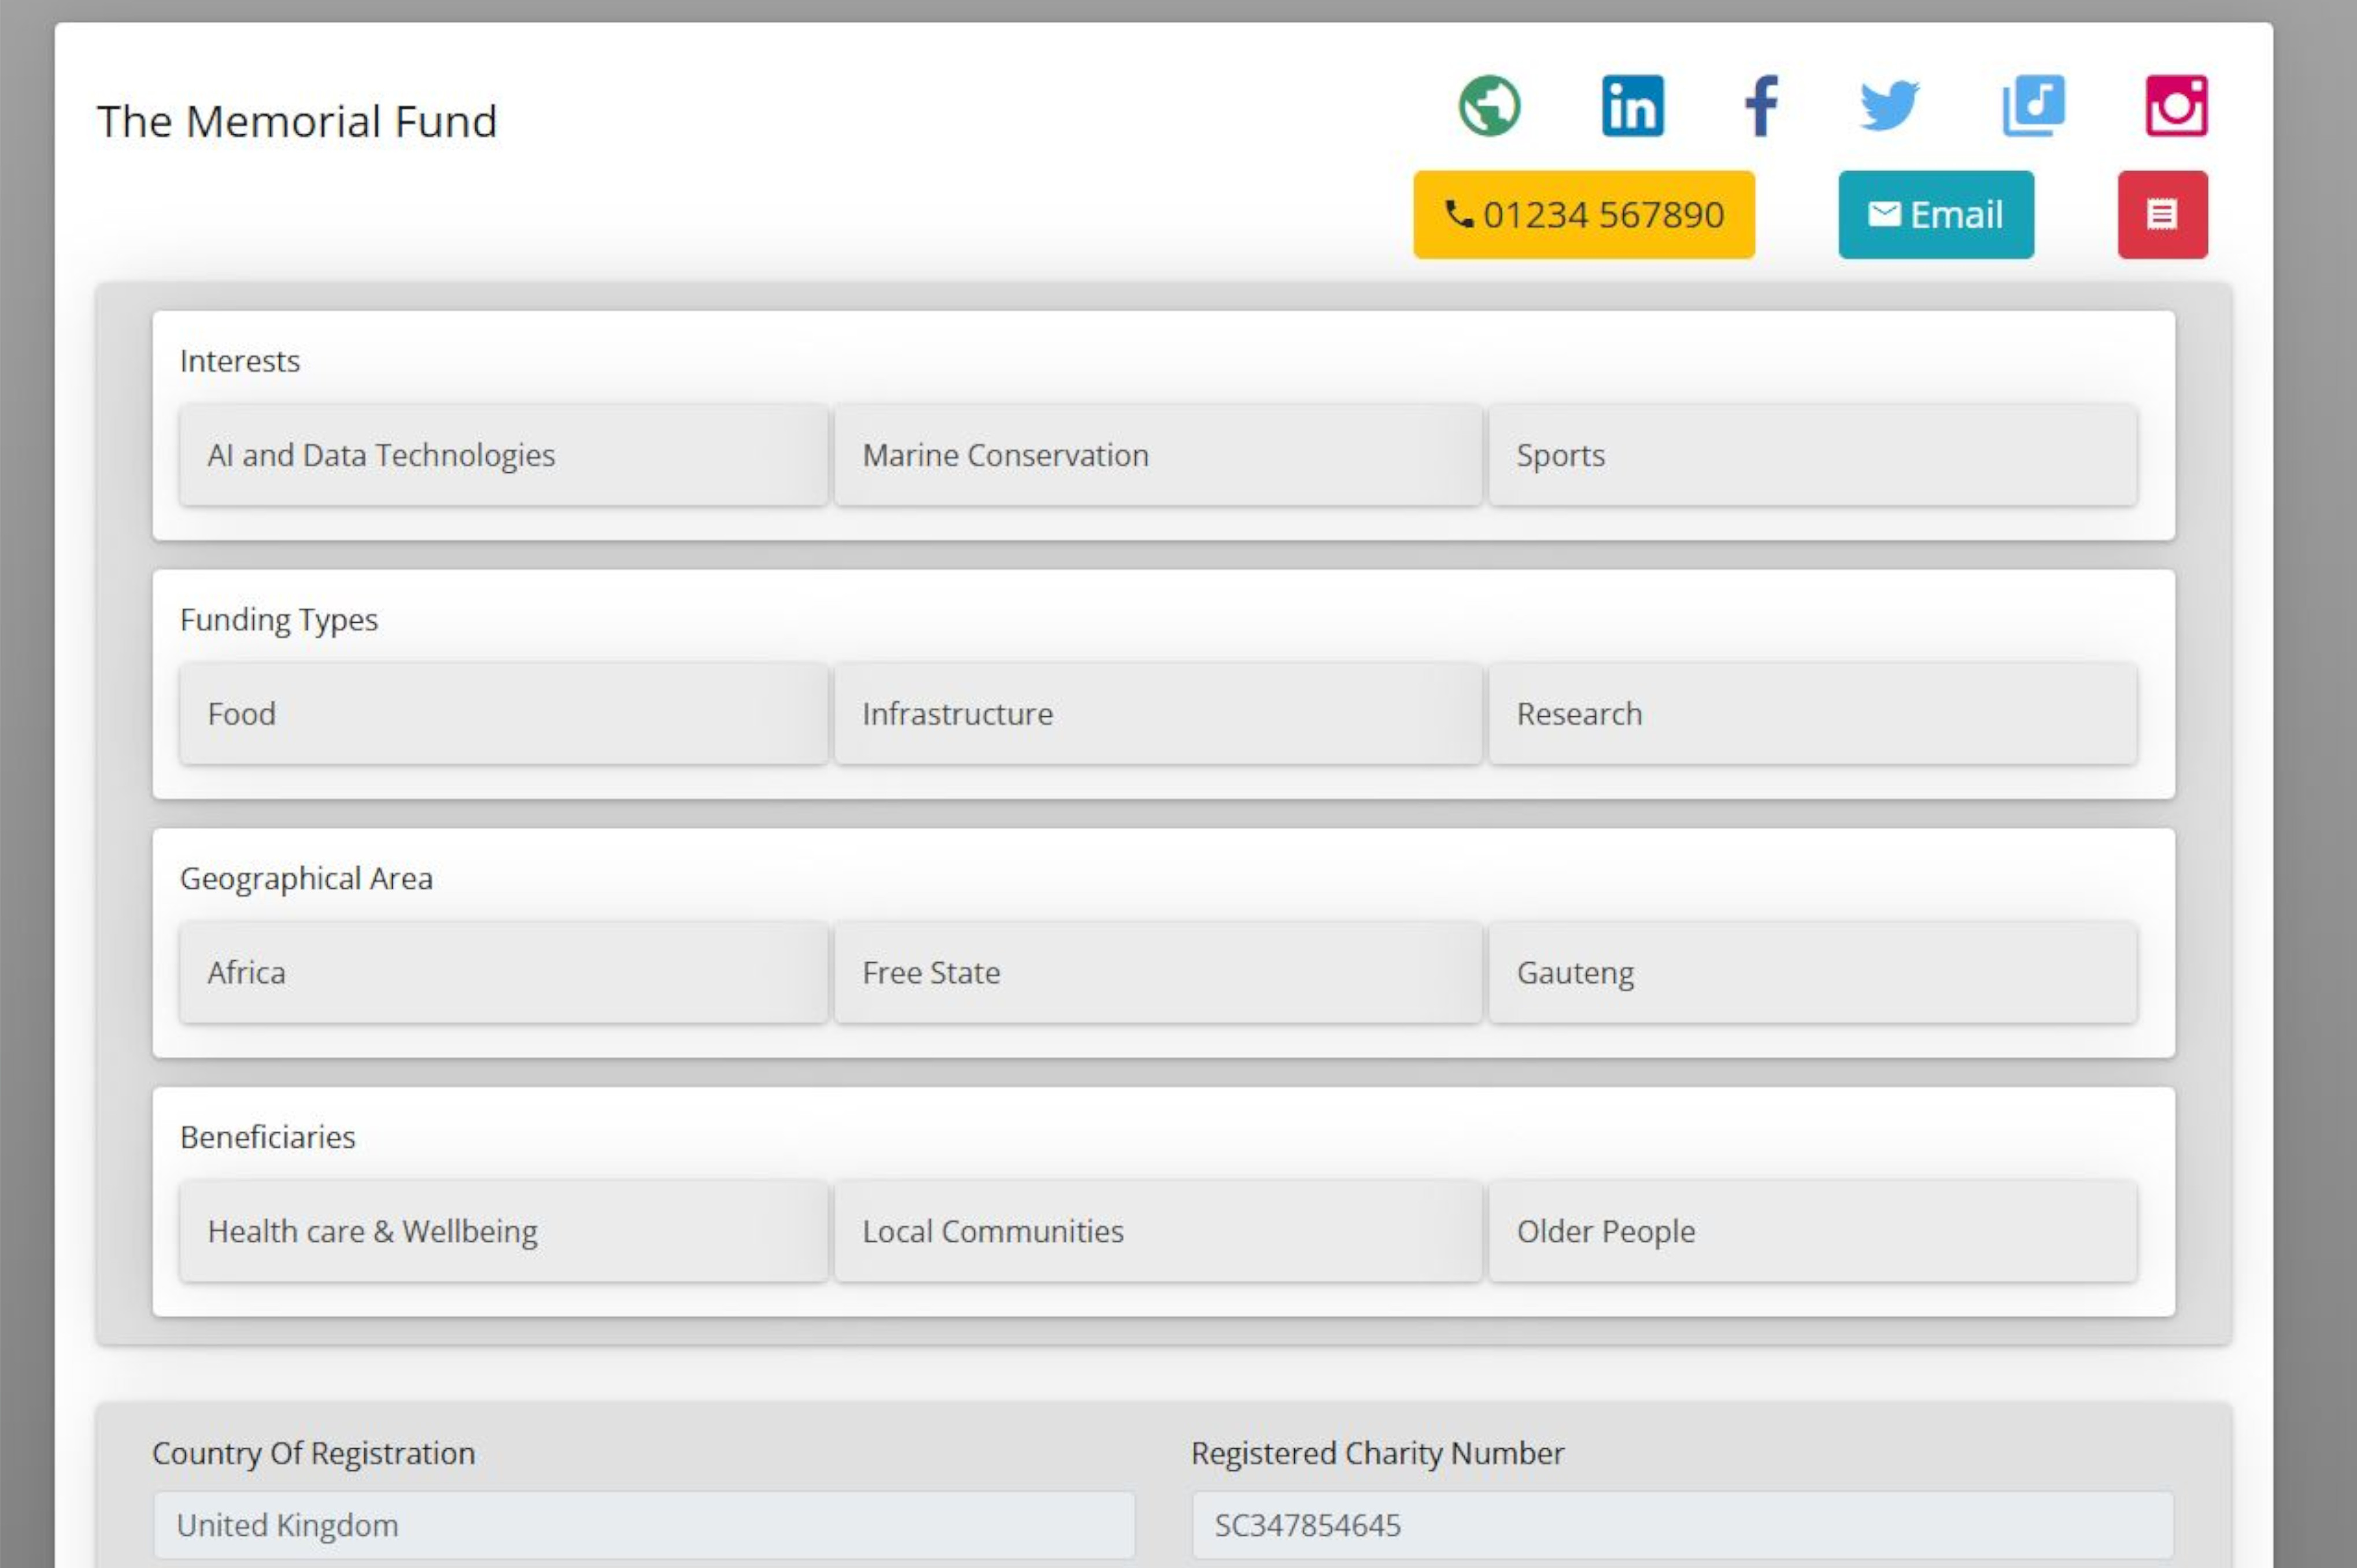The image size is (2357, 1568).
Task: Click the Email button
Action: click(1935, 215)
